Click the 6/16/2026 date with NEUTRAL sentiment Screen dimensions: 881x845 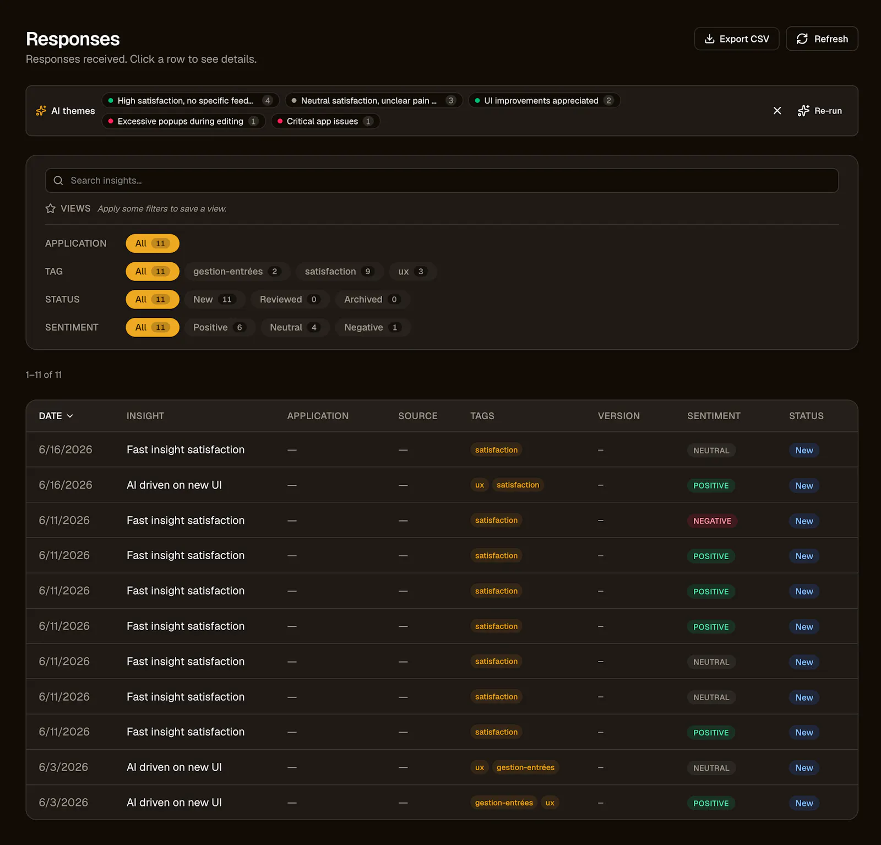(x=66, y=449)
